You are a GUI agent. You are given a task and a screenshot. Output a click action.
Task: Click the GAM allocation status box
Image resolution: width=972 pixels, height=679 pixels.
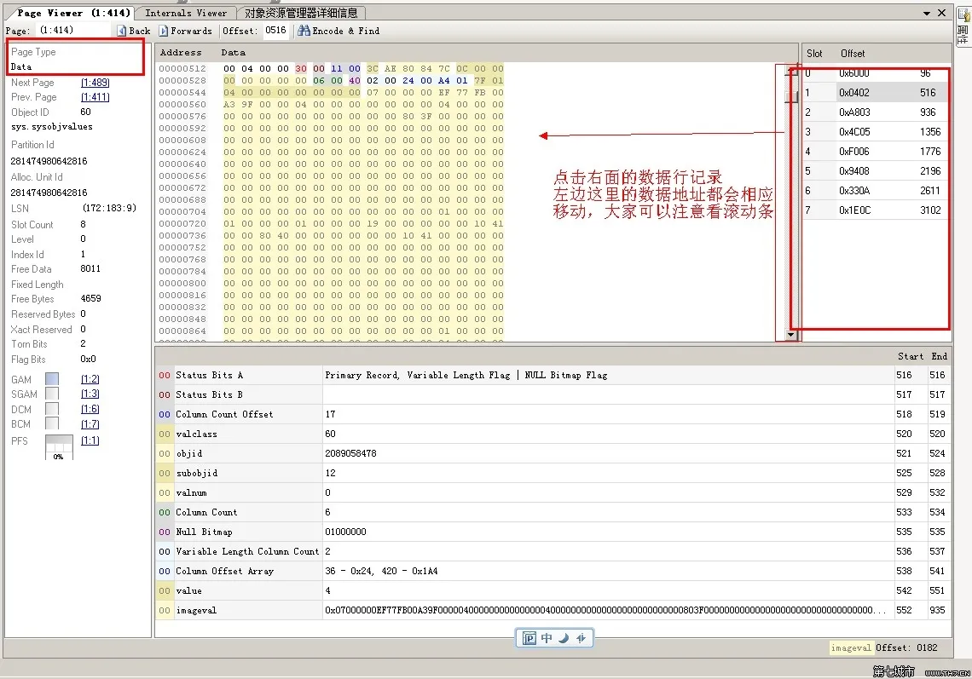(52, 379)
